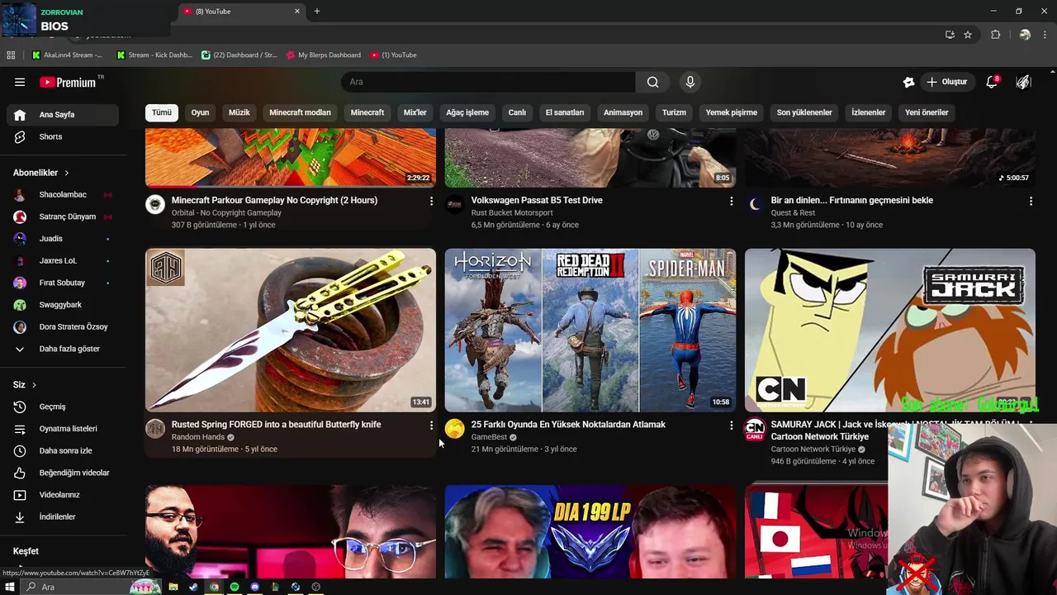
Task: Select the Ağaç işleme filter chip
Action: tap(467, 112)
